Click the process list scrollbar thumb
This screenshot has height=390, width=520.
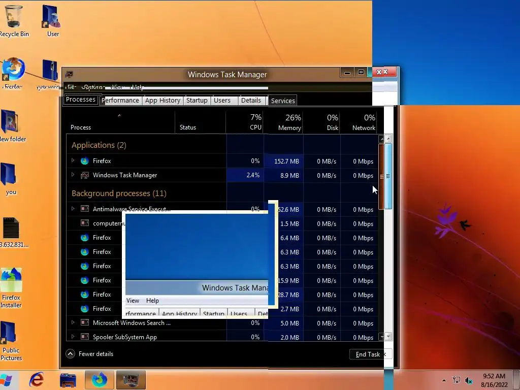click(385, 176)
